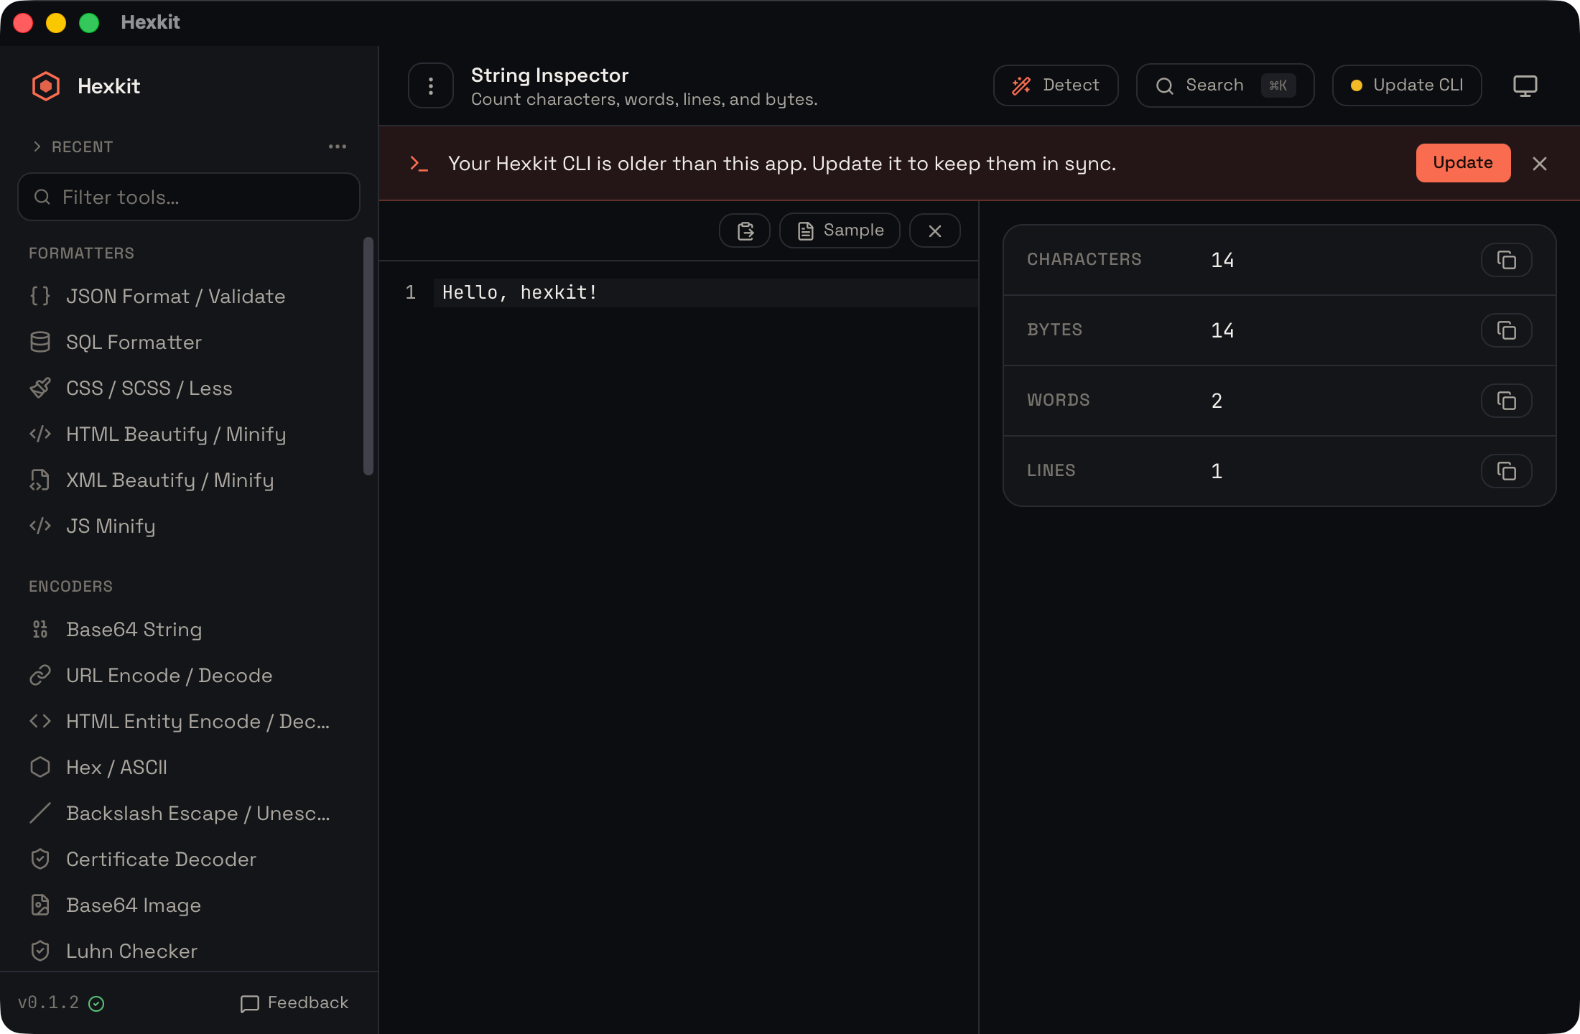The image size is (1580, 1034).
Task: Click the FORMATTERS section heading
Action: click(x=81, y=253)
